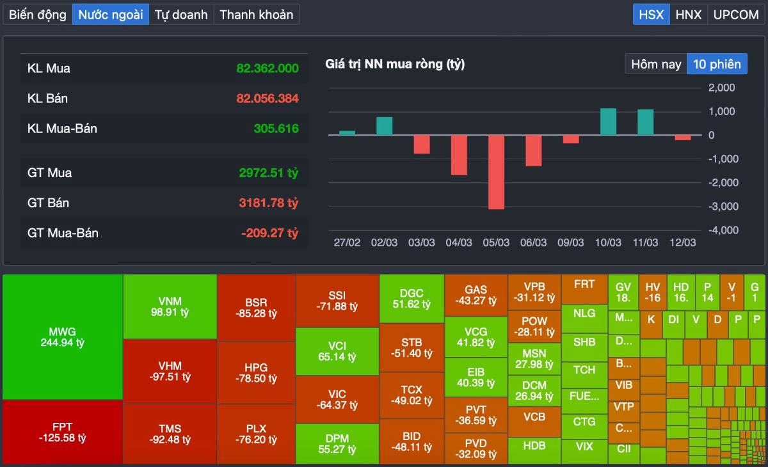768x467 pixels.
Task: Click the 05/03 net selling bar
Action: click(x=496, y=172)
